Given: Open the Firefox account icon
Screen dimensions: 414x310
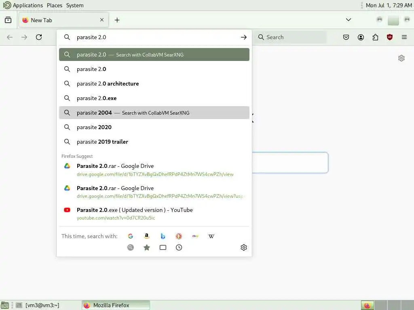Looking at the screenshot, I should coord(361,37).
